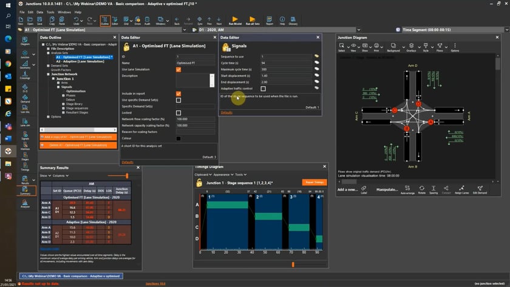Click the Repair Timings button
This screenshot has height=287, width=510.
coord(314,182)
